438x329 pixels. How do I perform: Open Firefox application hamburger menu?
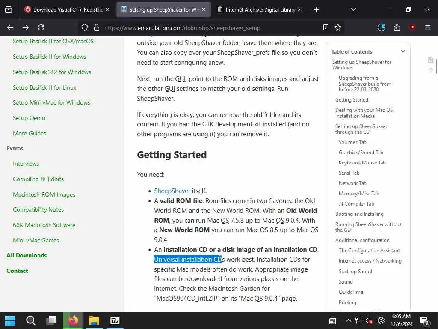[428, 27]
